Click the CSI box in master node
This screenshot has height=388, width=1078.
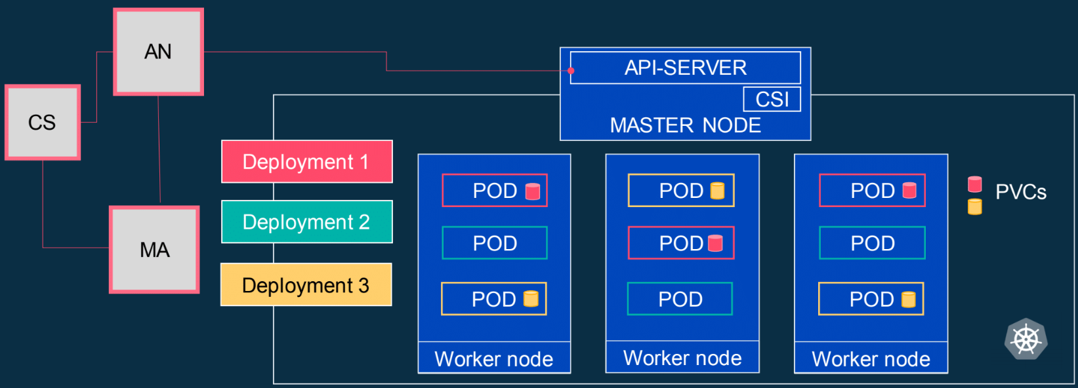(772, 99)
